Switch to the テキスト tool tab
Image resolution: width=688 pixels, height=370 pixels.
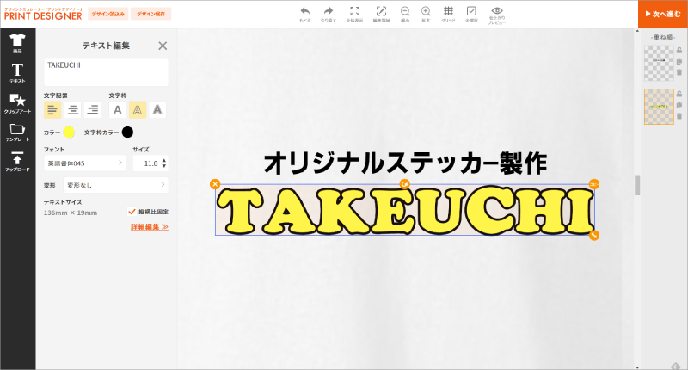click(16, 72)
